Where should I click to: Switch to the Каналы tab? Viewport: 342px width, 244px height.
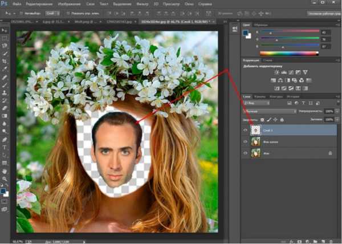tap(260, 96)
